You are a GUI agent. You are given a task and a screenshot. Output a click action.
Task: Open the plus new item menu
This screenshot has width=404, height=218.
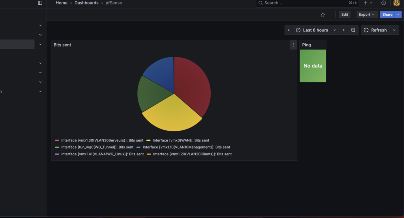(x=367, y=3)
